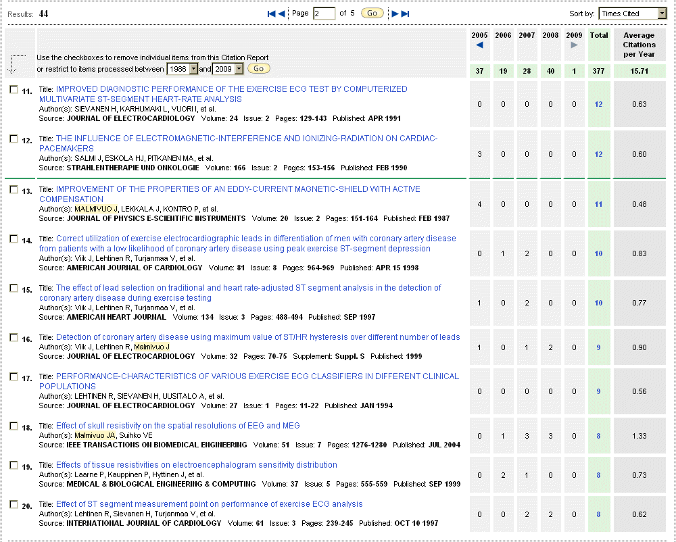The image size is (676, 542).
Task: Click the page number input field
Action: click(324, 14)
